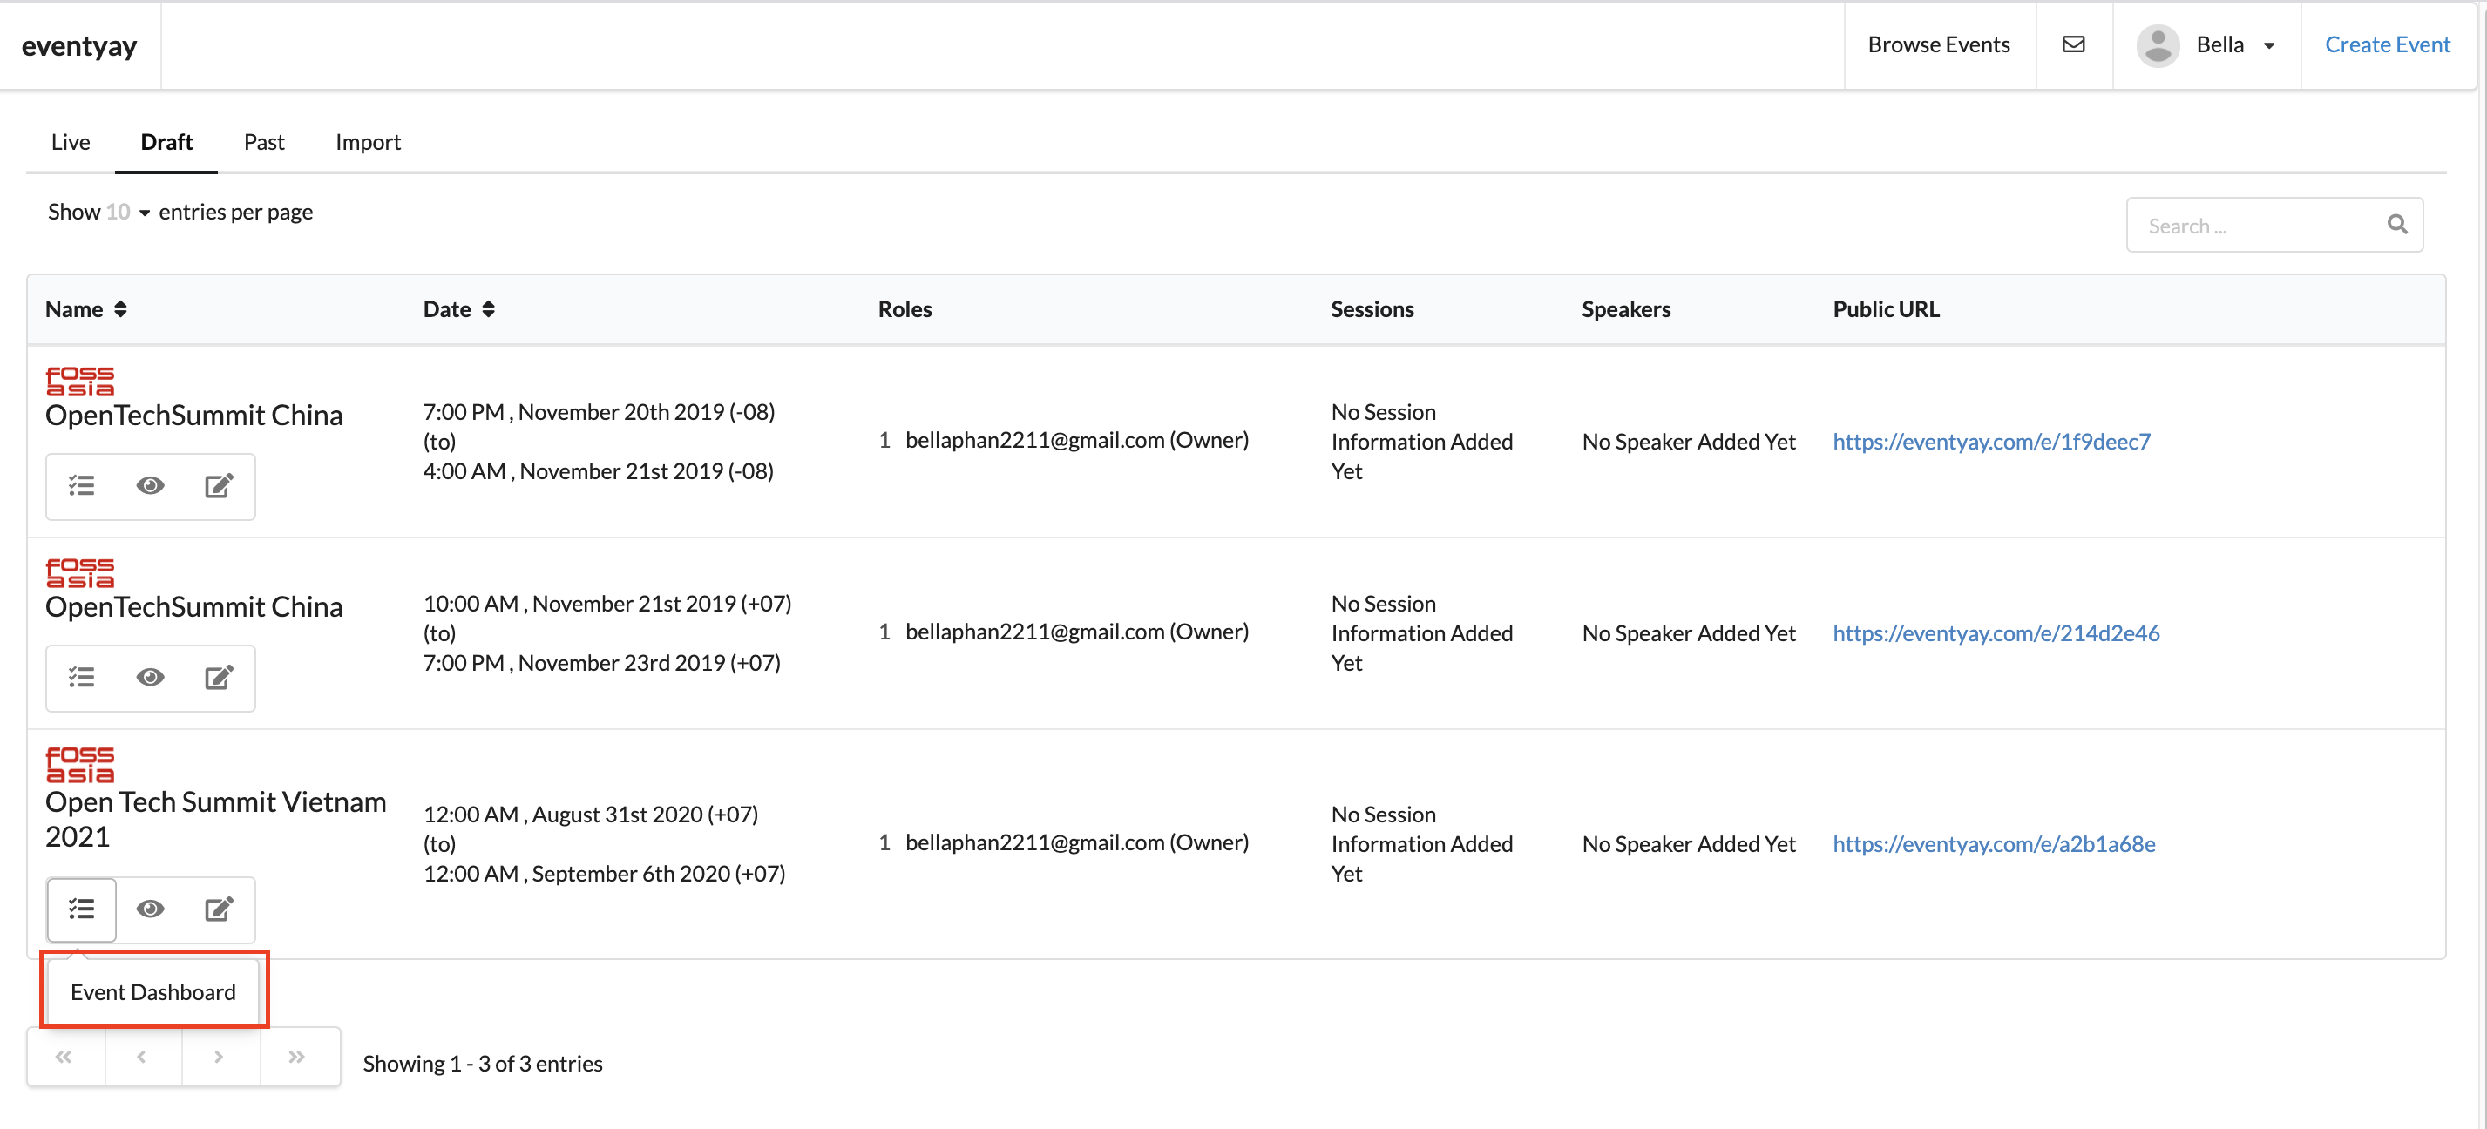
Task: View the November 21st OpenTechSummit China event
Action: tap(150, 678)
